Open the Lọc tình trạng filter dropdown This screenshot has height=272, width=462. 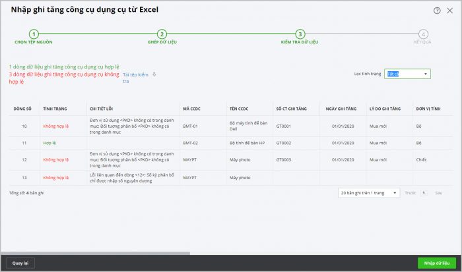[x=408, y=74]
